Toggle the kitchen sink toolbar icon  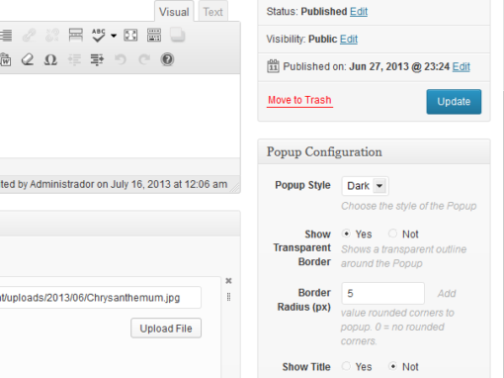point(154,35)
